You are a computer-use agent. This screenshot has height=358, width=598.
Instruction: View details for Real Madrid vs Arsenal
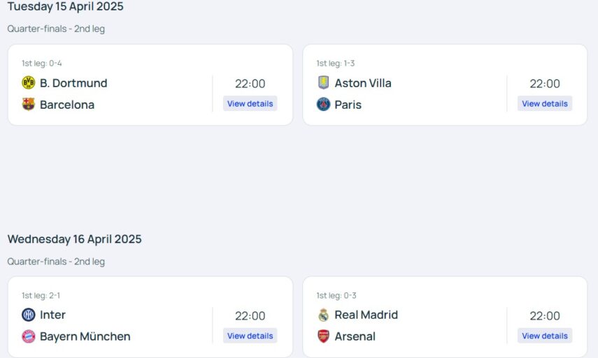[545, 336]
